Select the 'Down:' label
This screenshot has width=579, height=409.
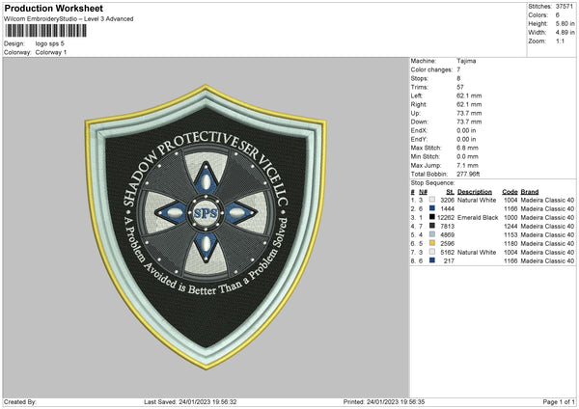pyautogui.click(x=420, y=122)
